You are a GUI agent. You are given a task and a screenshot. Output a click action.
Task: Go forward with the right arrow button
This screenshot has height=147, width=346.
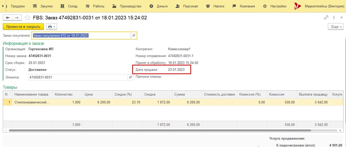17,18
